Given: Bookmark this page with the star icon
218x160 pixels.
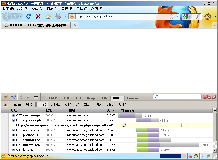Looking at the screenshot, I should pos(172,16).
